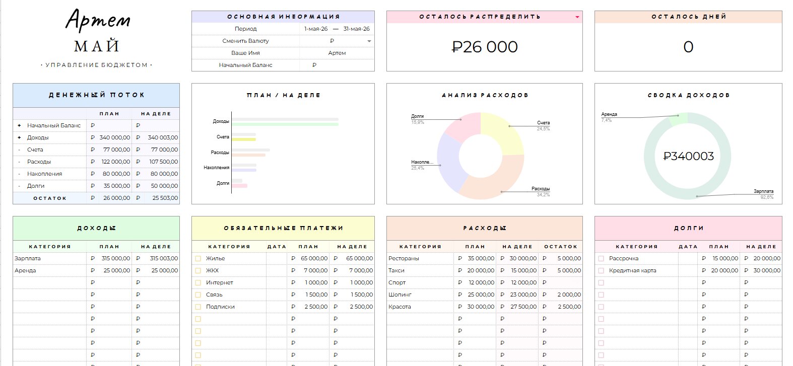Select Жилье plan amount 65 000,00
793x366 pixels.
click(x=314, y=258)
